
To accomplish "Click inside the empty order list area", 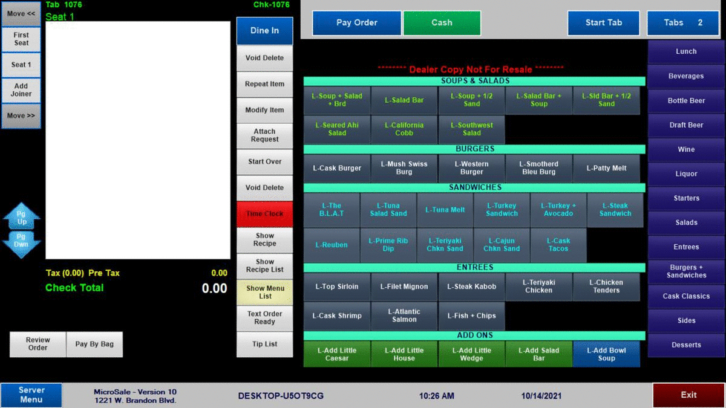I will click(x=138, y=140).
